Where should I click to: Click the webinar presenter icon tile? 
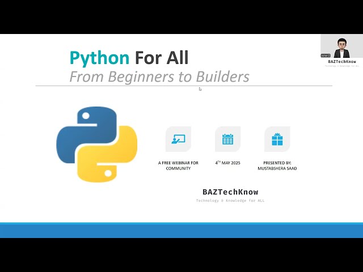(178, 139)
